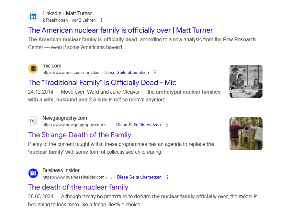291x217 pixels.
Task: Click the Newgeography.com favicon icon
Action: (33, 121)
